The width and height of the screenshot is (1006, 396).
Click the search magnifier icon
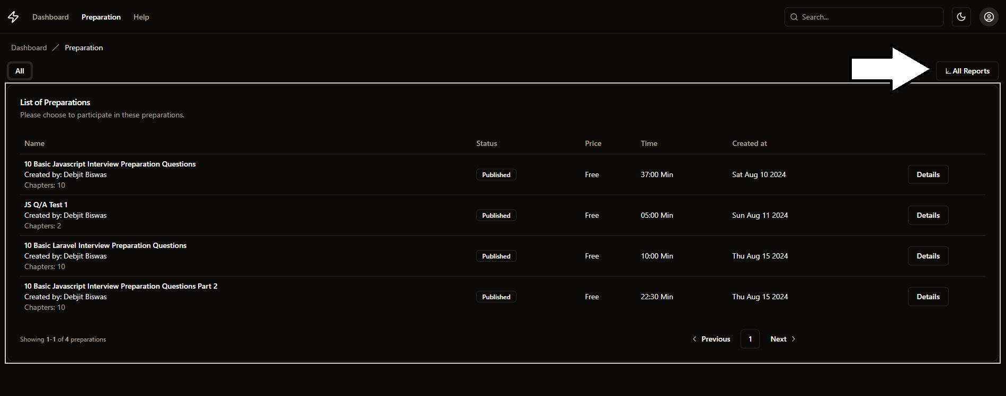coord(794,17)
